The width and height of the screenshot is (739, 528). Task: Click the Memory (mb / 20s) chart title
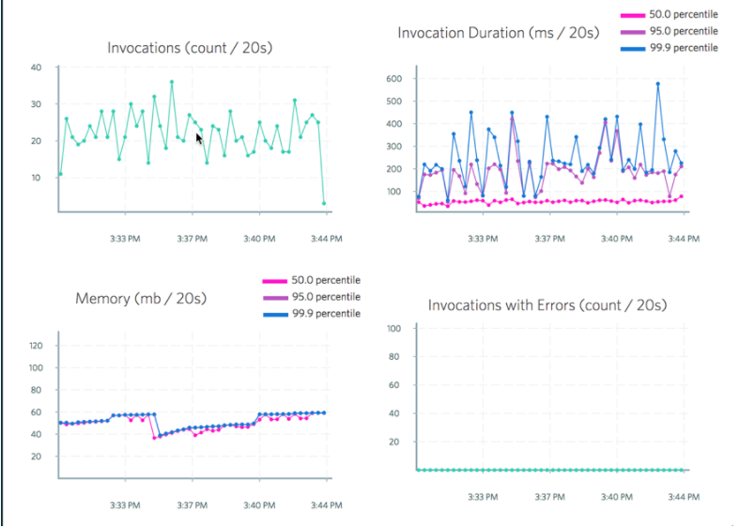[141, 299]
